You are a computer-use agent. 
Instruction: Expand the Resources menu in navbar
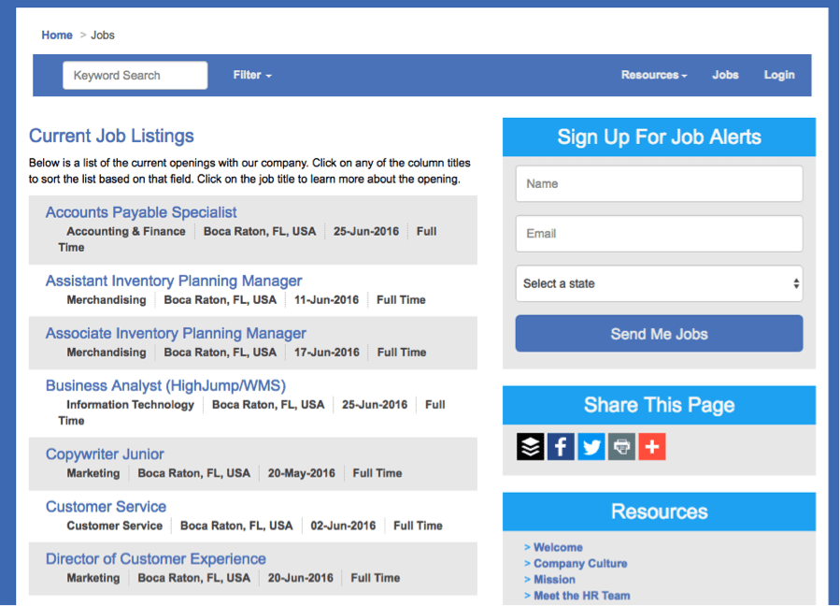point(653,75)
